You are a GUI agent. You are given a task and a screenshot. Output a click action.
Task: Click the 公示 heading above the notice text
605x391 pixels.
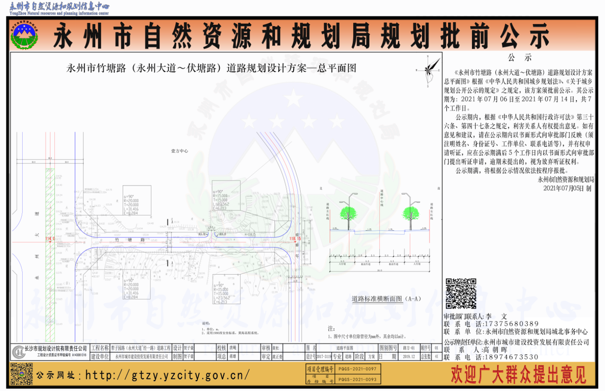pyautogui.click(x=519, y=58)
